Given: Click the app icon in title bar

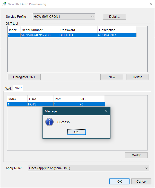Looking at the screenshot, I should click(4, 4).
